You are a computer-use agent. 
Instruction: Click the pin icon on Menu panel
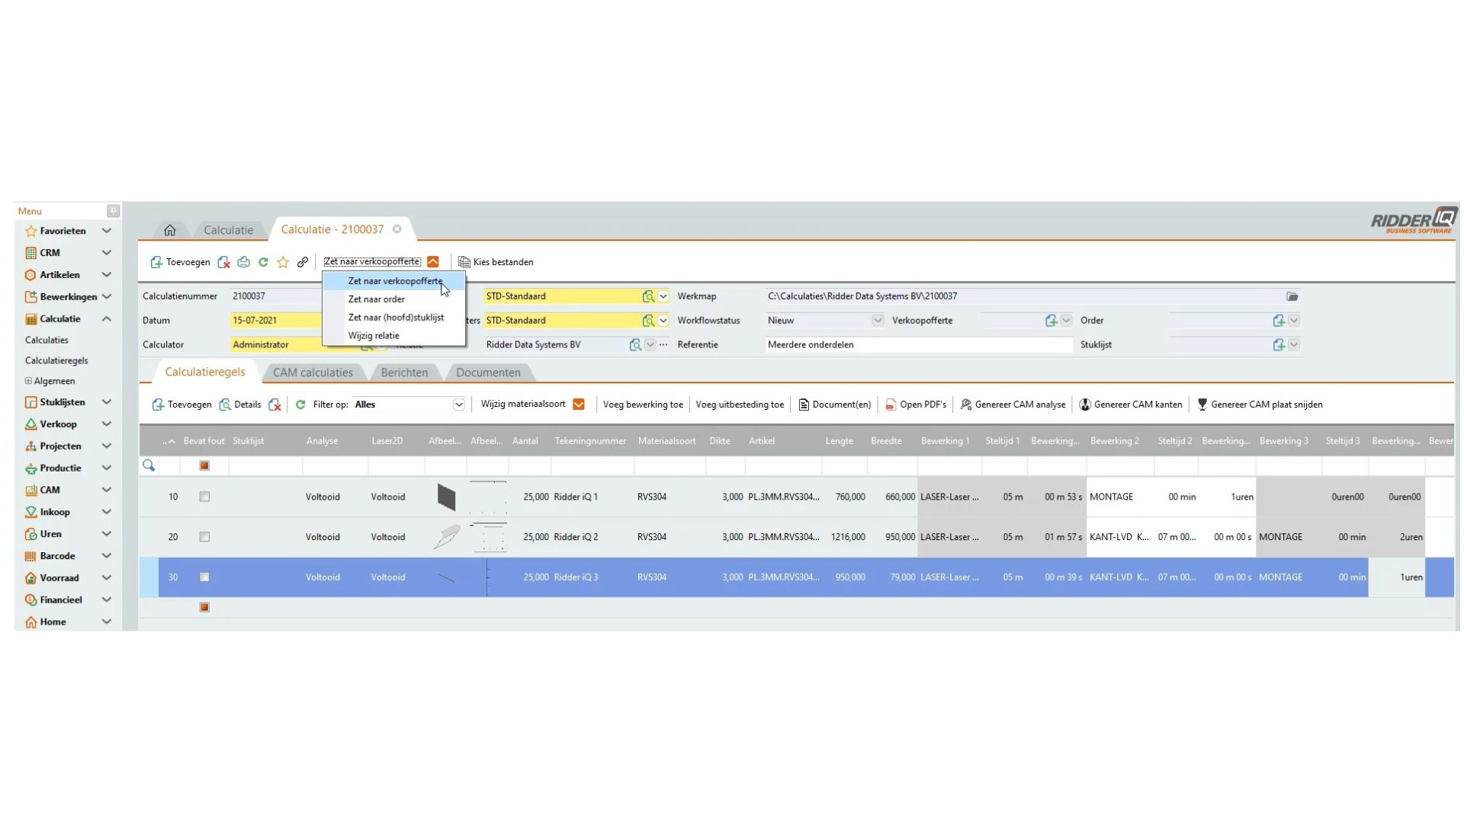(113, 211)
